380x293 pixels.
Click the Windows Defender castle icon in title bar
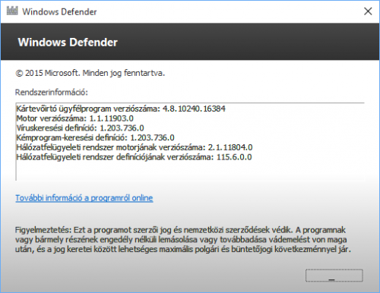(x=12, y=11)
